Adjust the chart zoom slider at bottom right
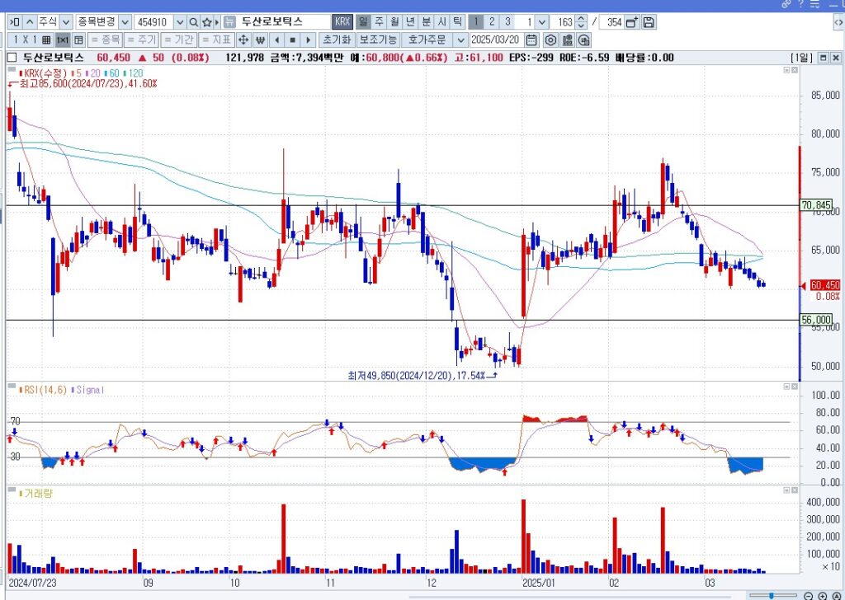Viewport: 845px width, 600px height. (x=772, y=595)
